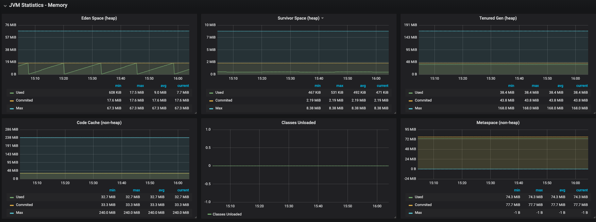Toggle Commited series in Code Cache legend
This screenshot has width=596, height=222.
[x=24, y=205]
